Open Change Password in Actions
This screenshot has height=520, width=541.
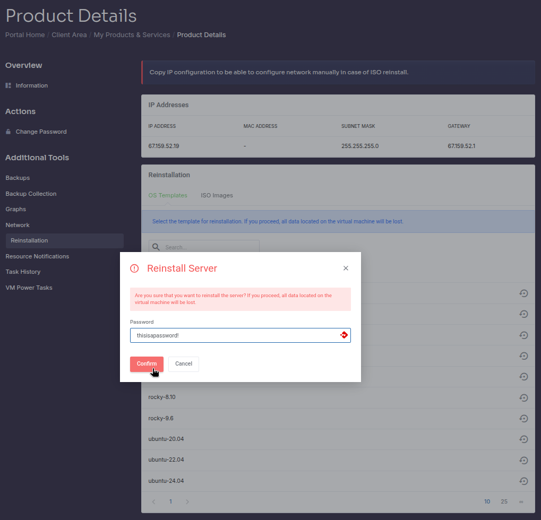tap(41, 132)
